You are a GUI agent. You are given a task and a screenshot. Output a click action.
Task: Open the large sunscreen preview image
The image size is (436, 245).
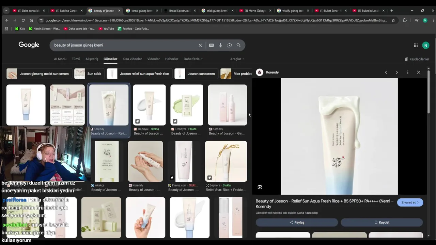pos(339,136)
